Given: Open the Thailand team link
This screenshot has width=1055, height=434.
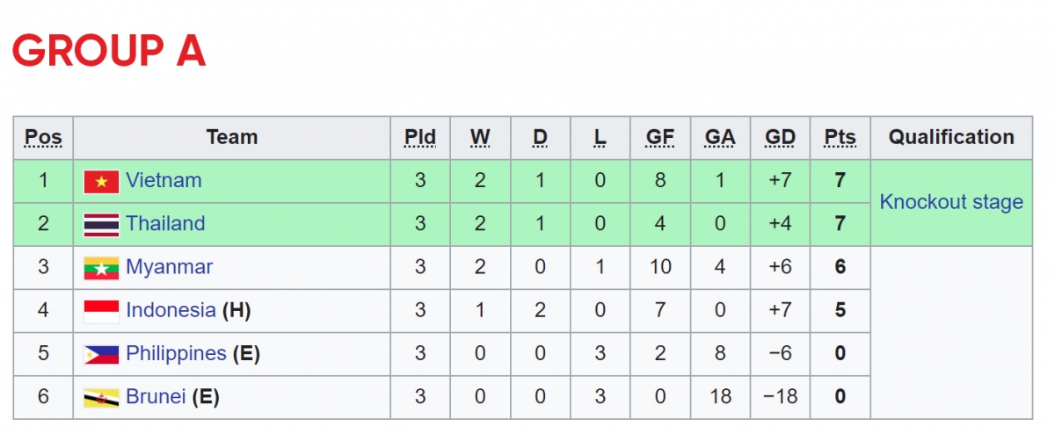Looking at the screenshot, I should pyautogui.click(x=165, y=223).
